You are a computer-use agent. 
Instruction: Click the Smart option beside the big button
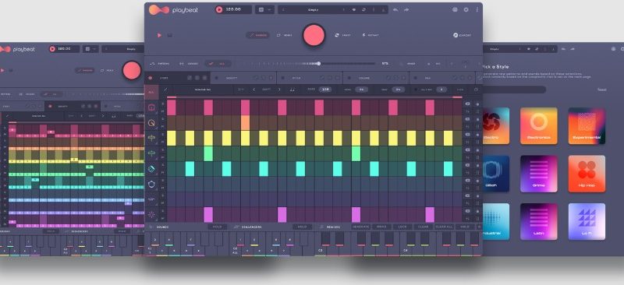point(342,35)
